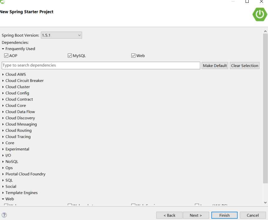This screenshot has height=220, width=268.
Task: Expand the Social category
Action: point(3,186)
